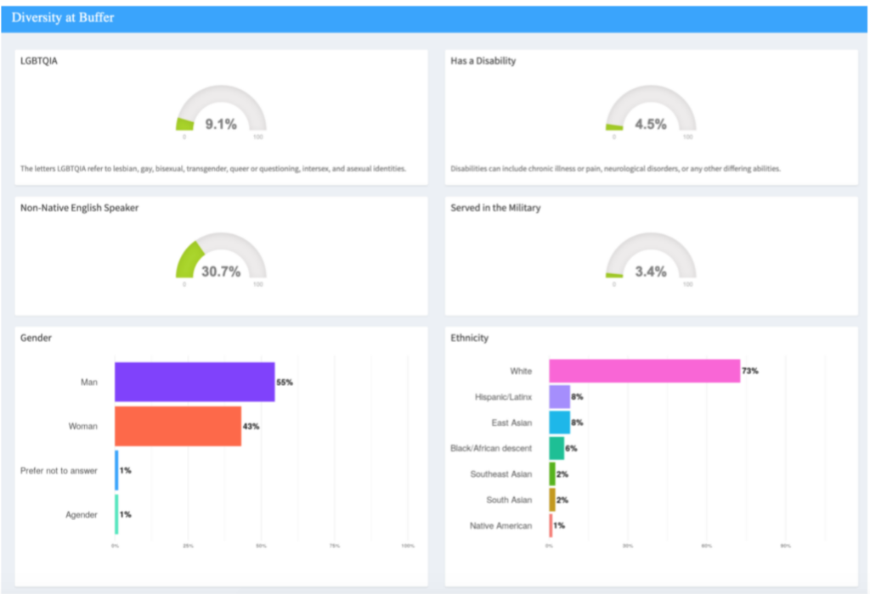Click the 6% value label
Viewport: 870px width, 594px height.
(572, 448)
